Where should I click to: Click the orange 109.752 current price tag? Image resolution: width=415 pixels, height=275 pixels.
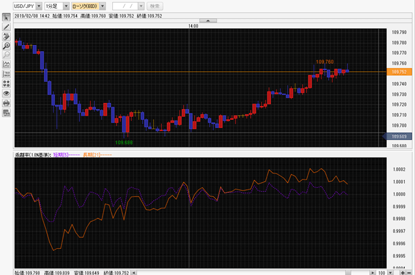tap(399, 72)
